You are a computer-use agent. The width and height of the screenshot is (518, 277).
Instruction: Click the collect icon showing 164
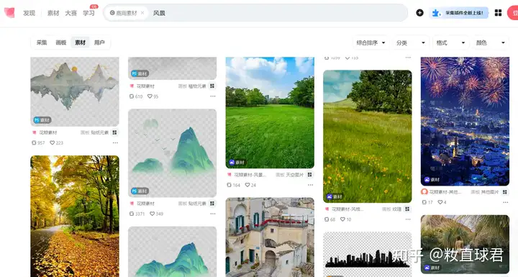coord(230,185)
